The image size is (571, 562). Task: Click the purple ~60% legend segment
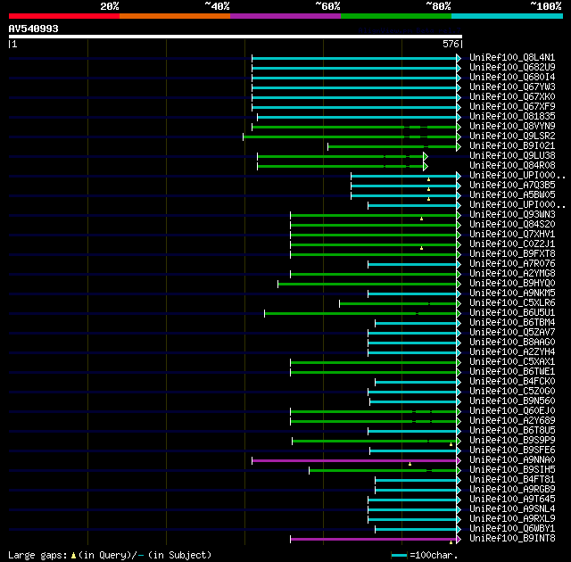pyautogui.click(x=285, y=16)
